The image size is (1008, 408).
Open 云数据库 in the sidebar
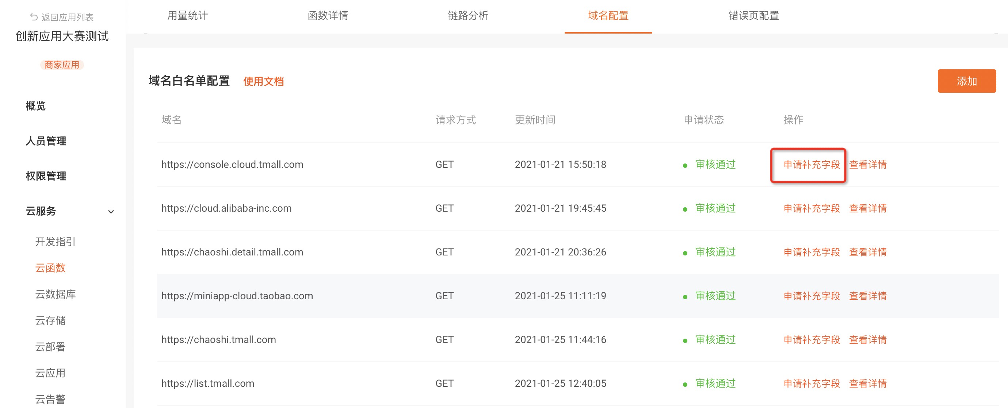(x=55, y=294)
